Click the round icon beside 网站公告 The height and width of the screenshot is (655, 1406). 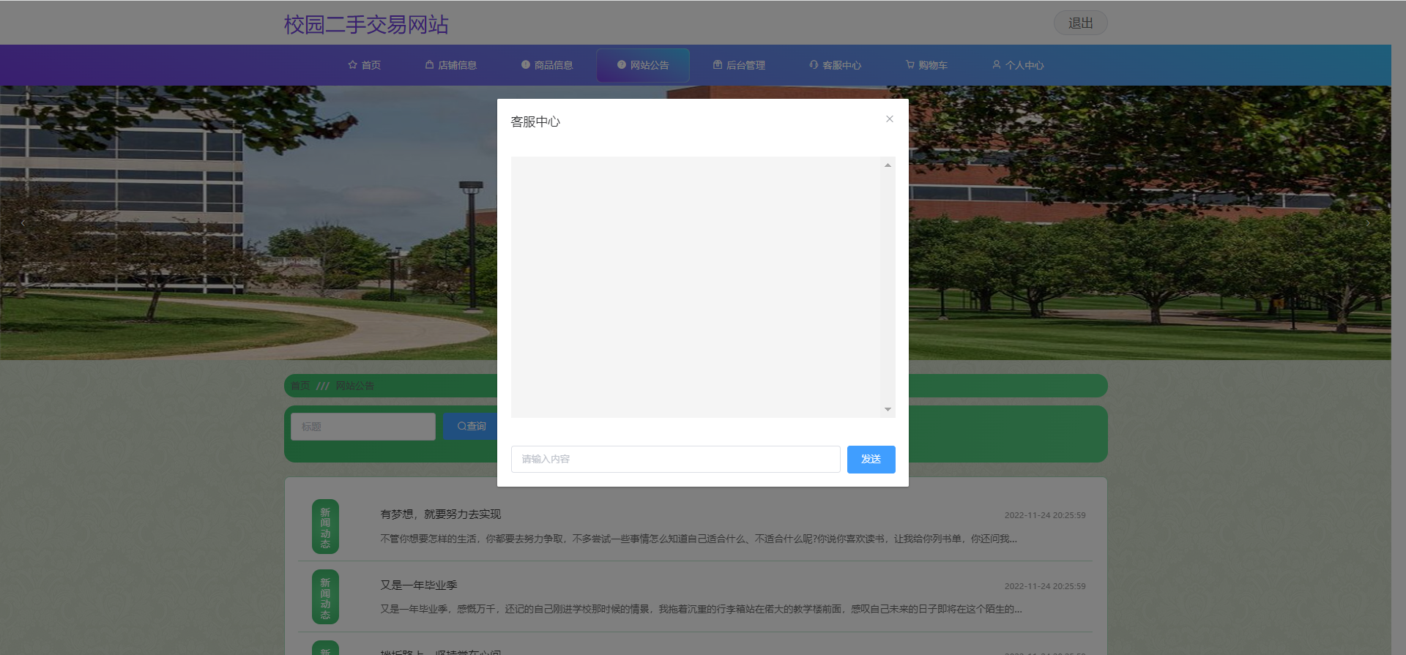point(622,64)
